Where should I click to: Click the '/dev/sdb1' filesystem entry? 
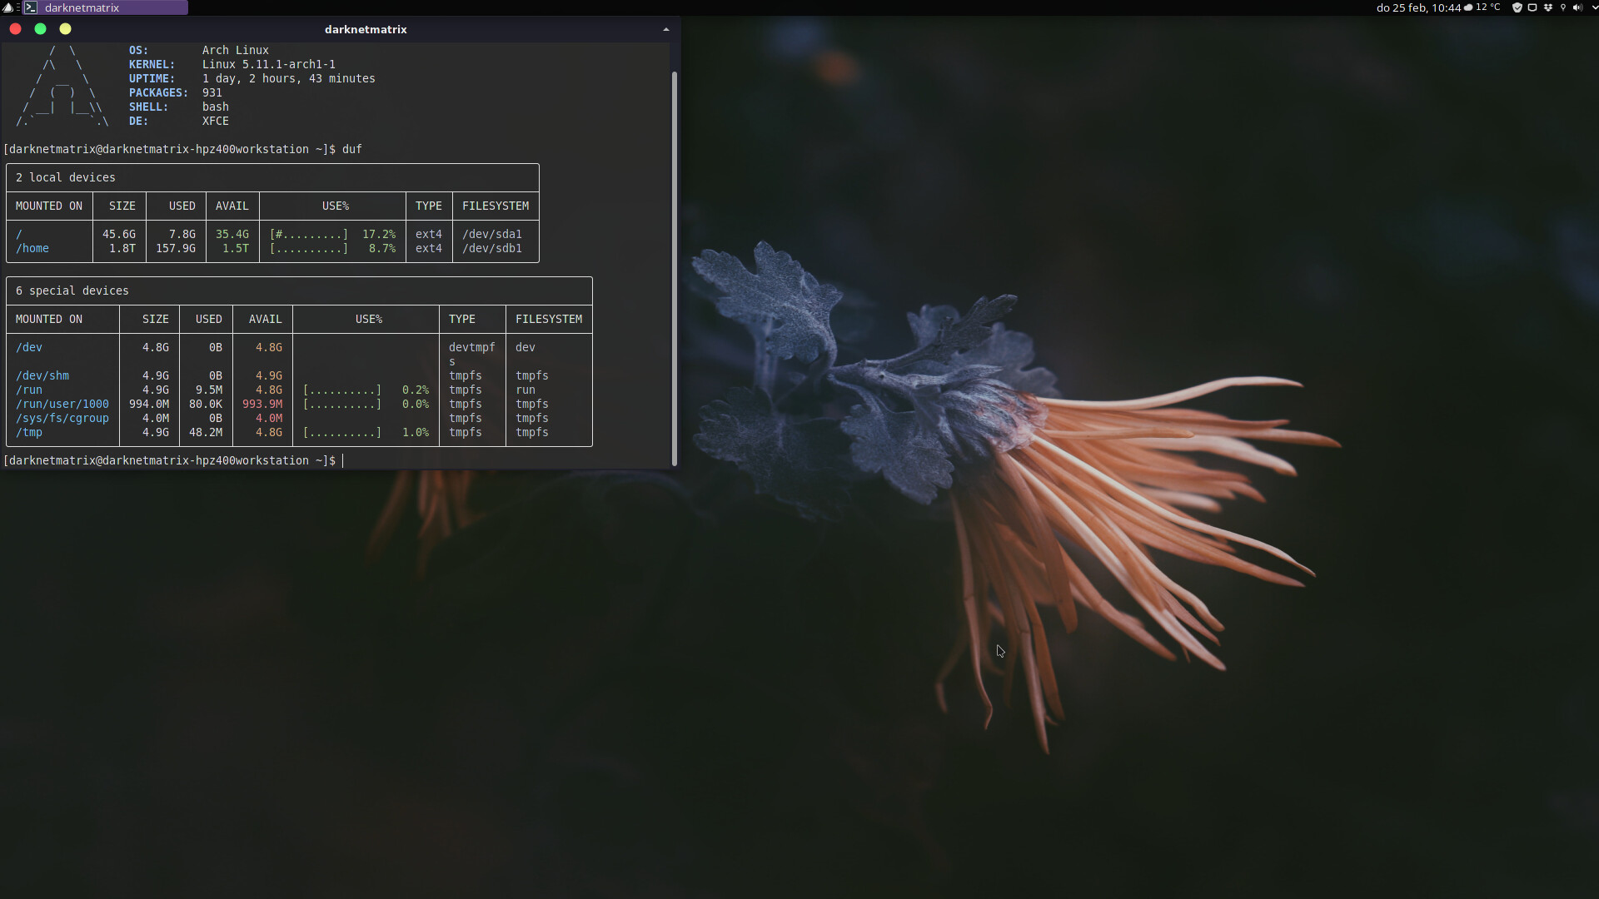click(x=491, y=248)
